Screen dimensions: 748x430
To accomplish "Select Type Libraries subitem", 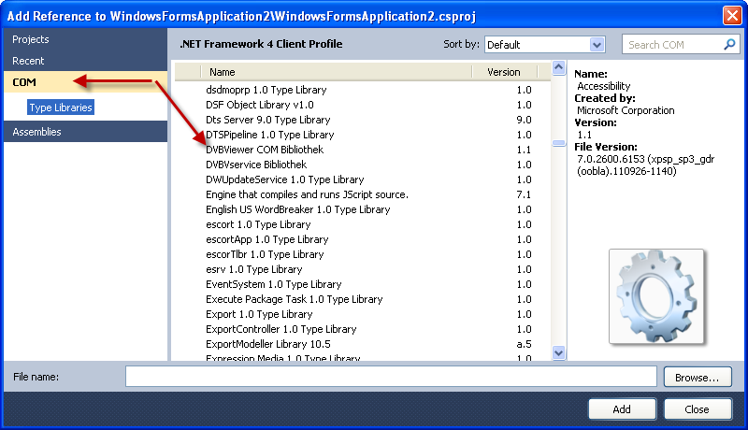I will coord(61,107).
